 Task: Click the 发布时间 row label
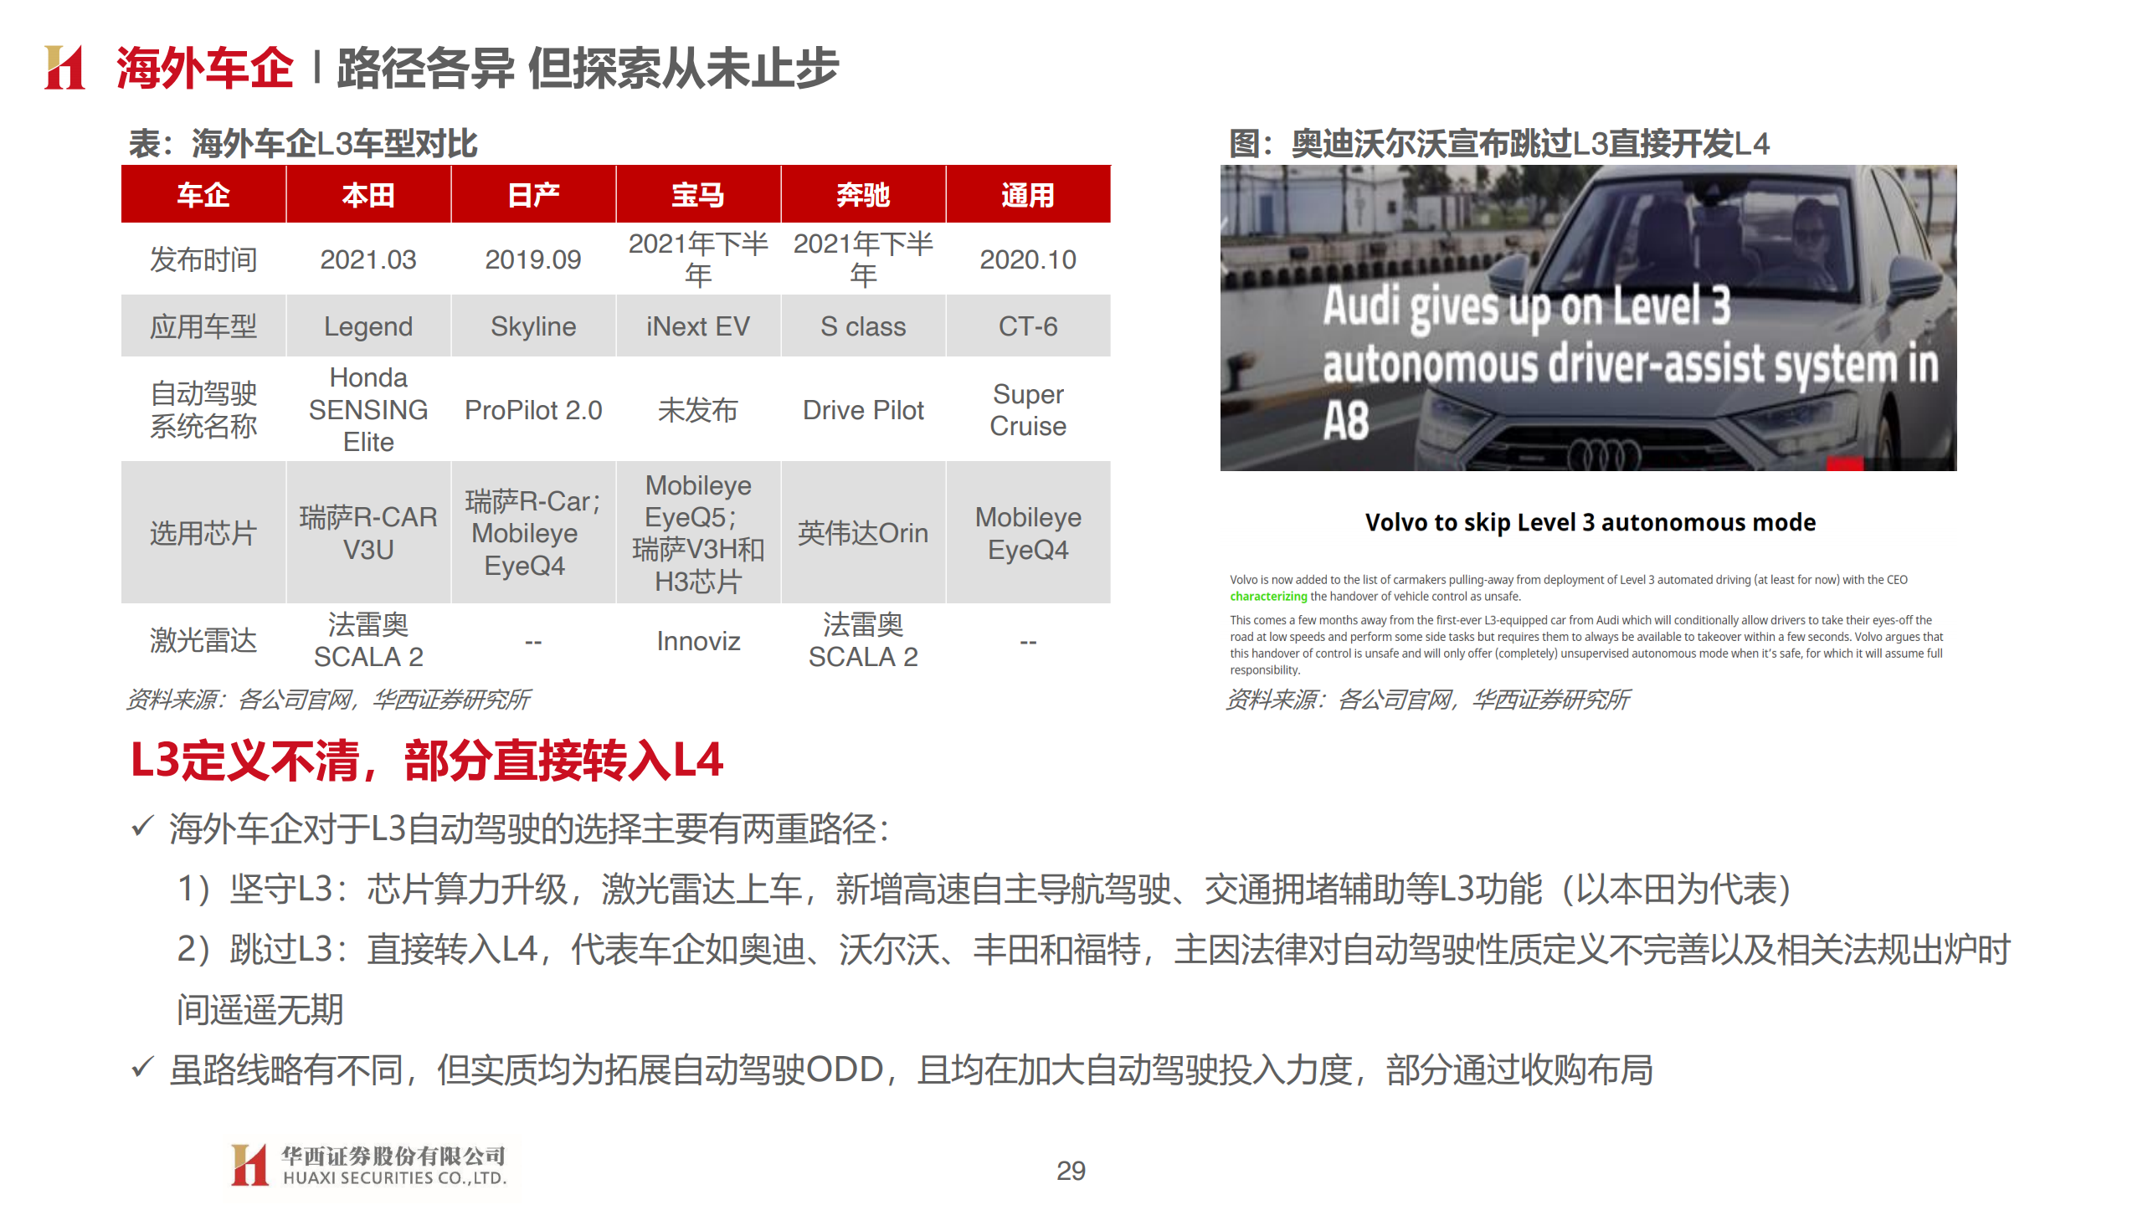click(x=203, y=259)
